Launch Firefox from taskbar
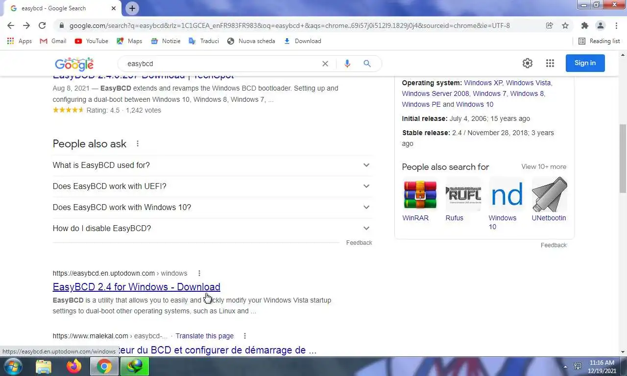The height and width of the screenshot is (376, 627). click(x=74, y=366)
